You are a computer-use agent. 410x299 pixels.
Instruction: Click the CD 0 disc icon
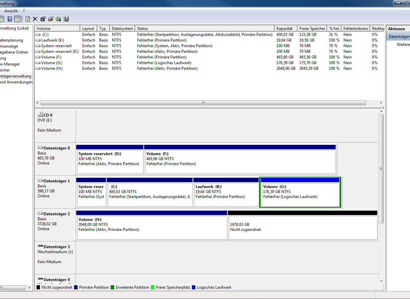[x=41, y=115]
